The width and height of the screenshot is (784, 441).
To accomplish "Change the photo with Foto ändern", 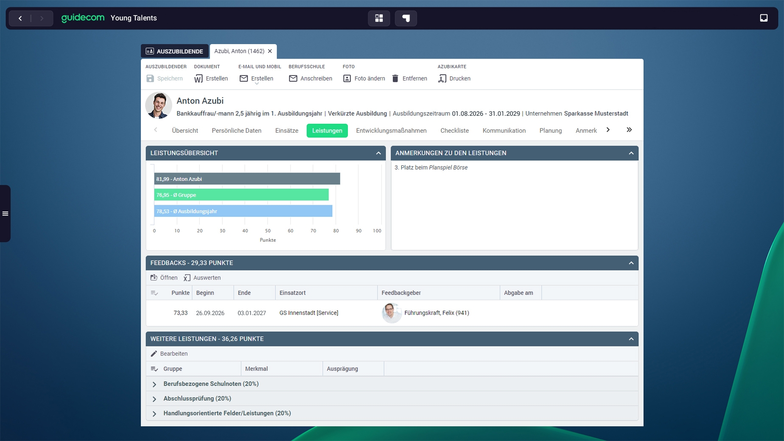I will pos(364,78).
